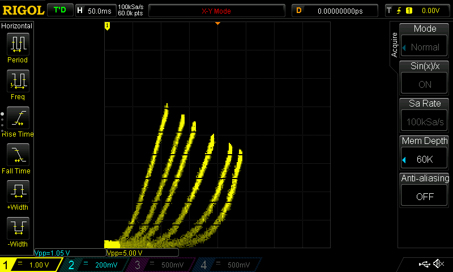453x272 pixels.
Task: Click the H 50.0ms timebase readout
Action: (96, 11)
